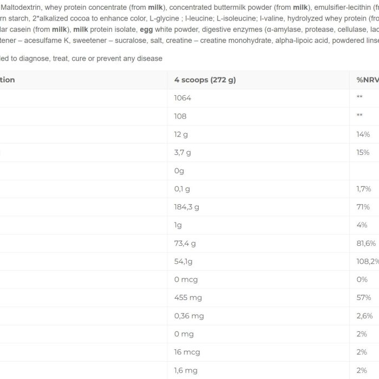Click the 0,1 g table cell
Screen dimensions: 379x379
(258, 189)
